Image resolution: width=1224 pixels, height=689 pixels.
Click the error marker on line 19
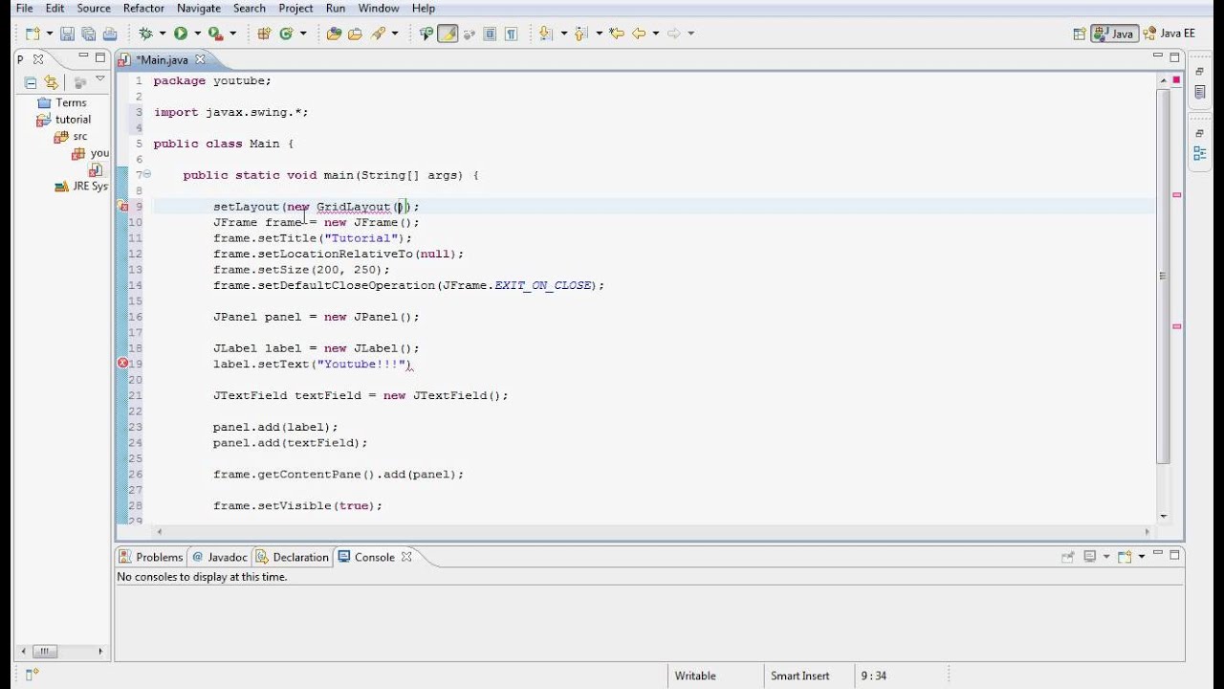(122, 364)
